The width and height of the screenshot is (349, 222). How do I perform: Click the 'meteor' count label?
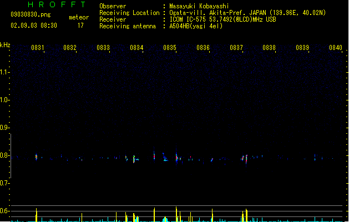[x=79, y=17]
